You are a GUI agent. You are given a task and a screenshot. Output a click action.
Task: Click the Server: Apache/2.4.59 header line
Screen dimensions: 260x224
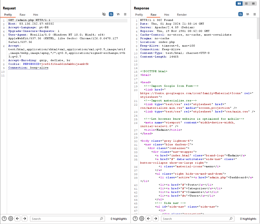pos(167,27)
